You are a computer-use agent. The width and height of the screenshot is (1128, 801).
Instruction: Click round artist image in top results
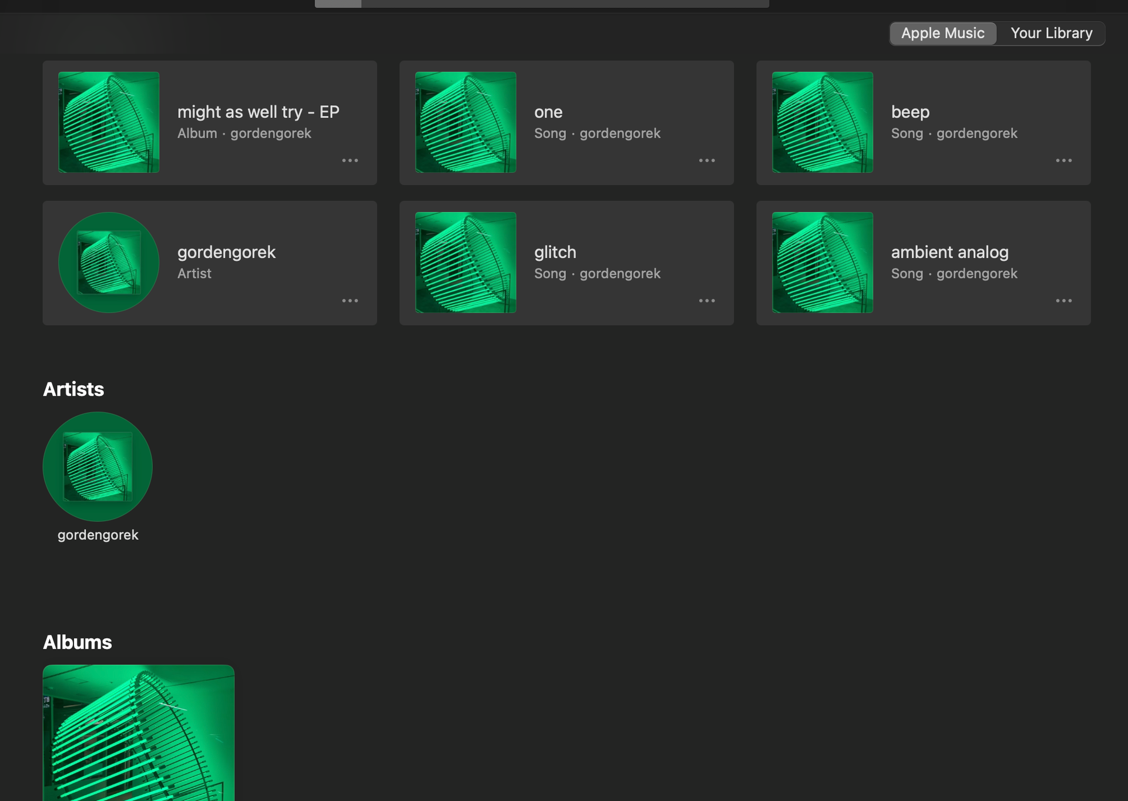(x=109, y=262)
